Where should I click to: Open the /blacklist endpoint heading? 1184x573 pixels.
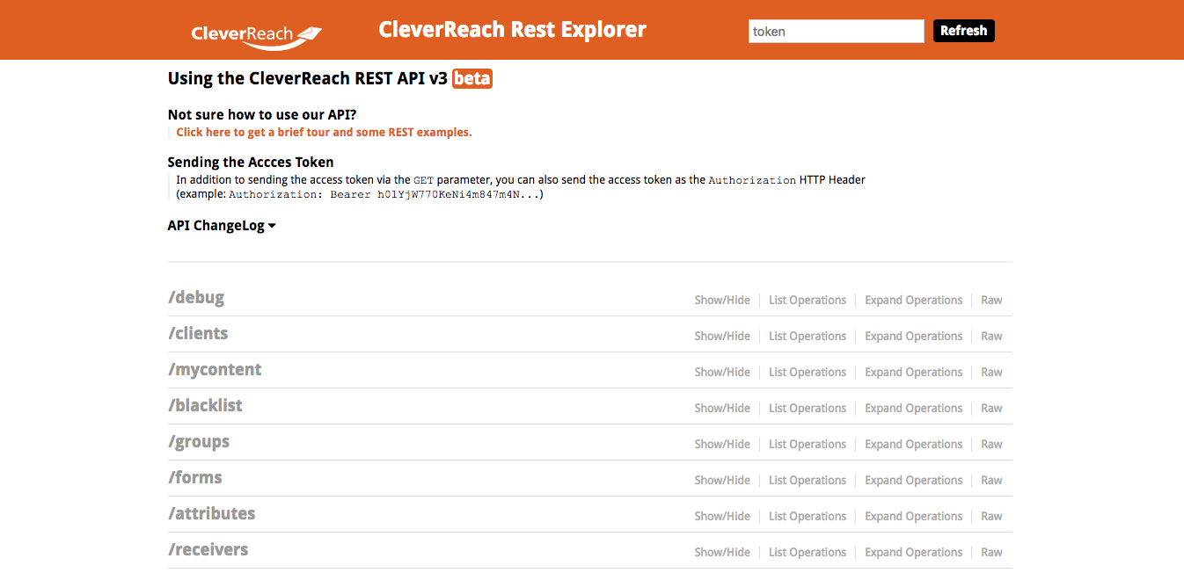[205, 405]
